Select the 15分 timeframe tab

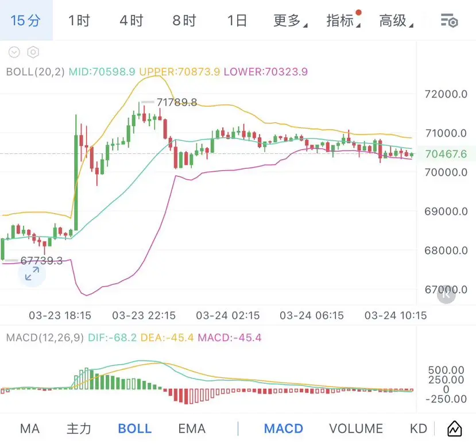click(26, 21)
